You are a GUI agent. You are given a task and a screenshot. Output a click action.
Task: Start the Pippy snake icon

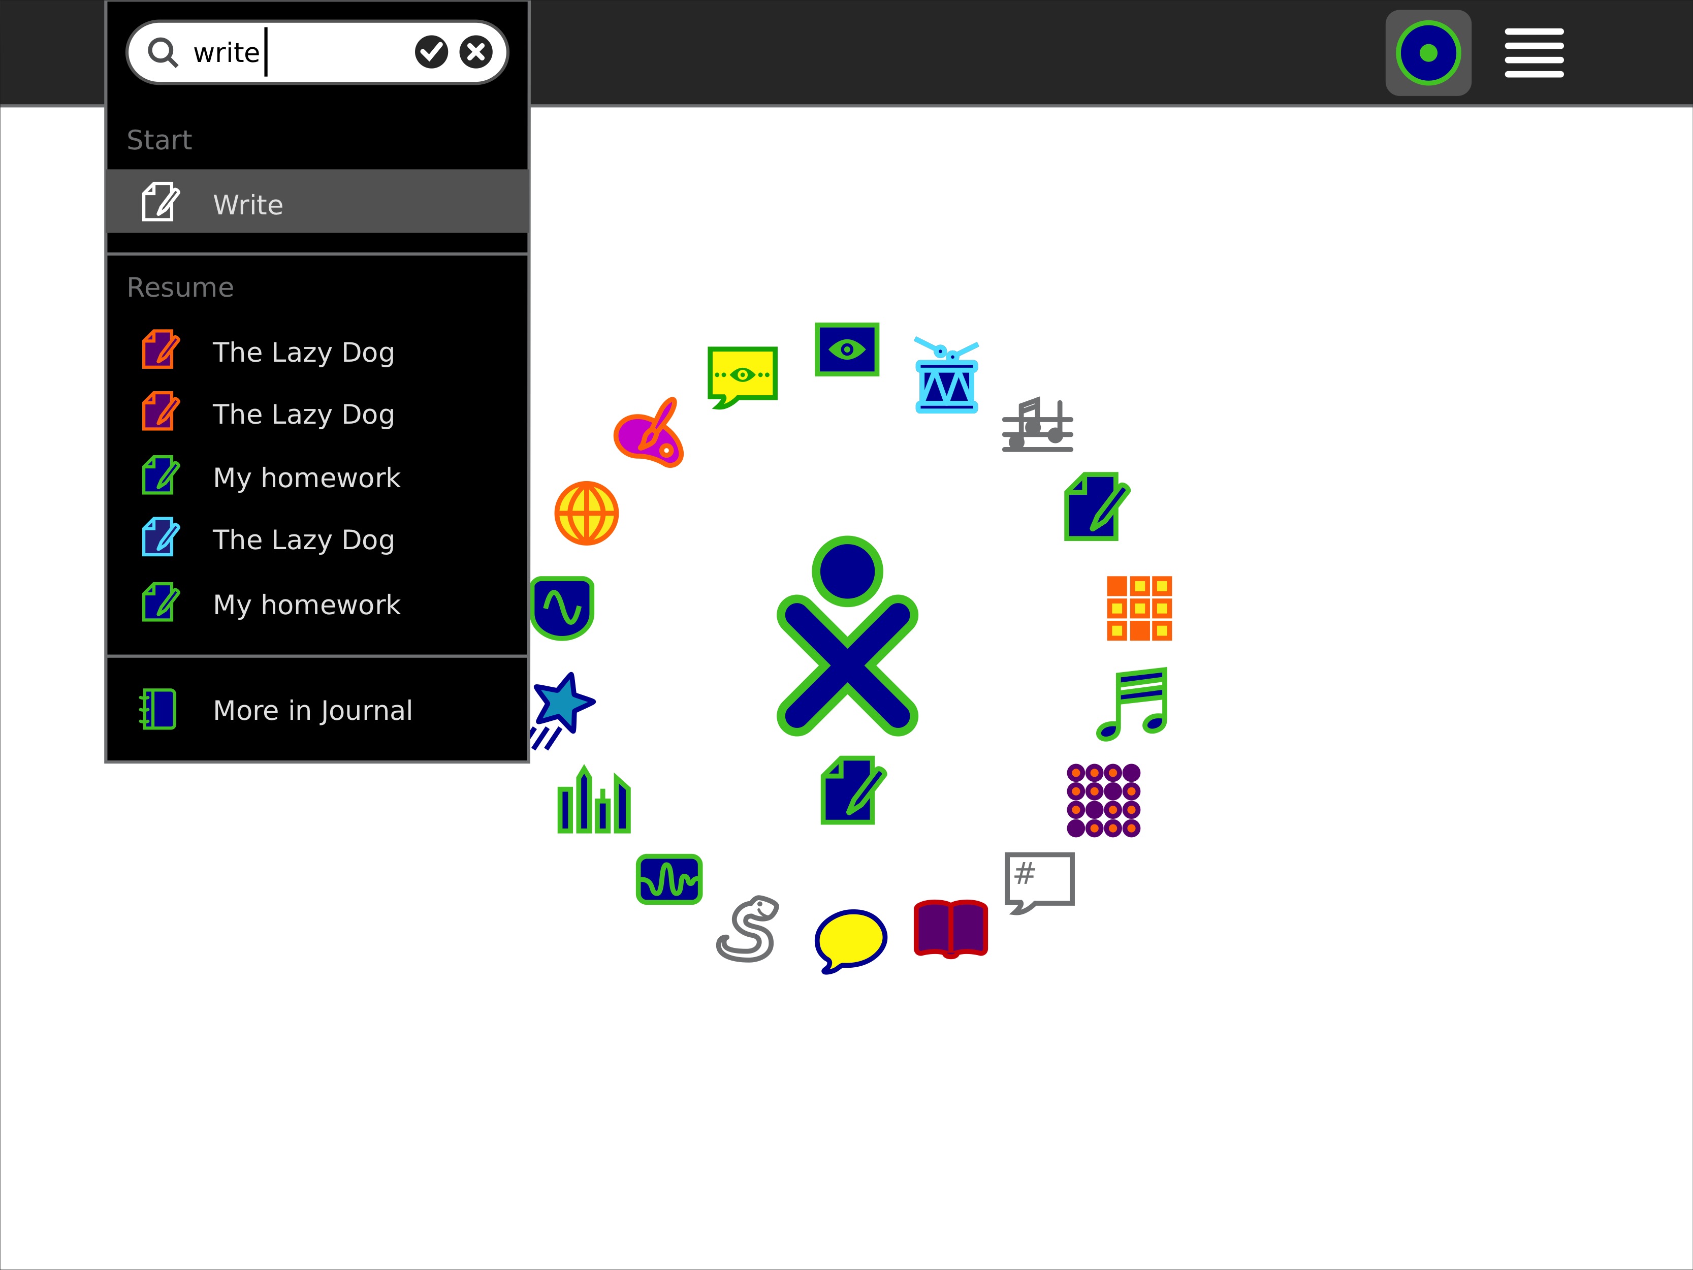coord(748,929)
